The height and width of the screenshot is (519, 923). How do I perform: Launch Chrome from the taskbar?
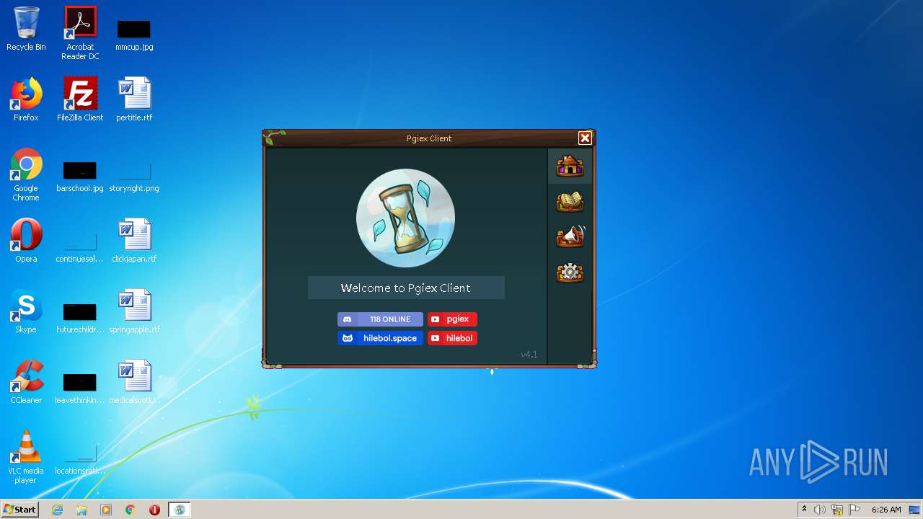click(x=131, y=510)
